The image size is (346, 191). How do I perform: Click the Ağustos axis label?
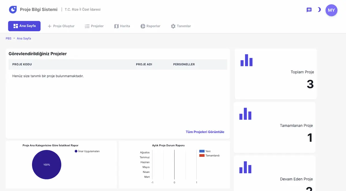(x=145, y=152)
